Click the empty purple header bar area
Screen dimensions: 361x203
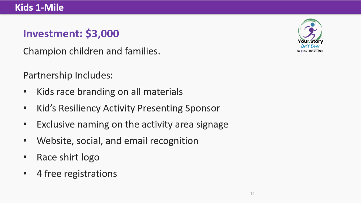click(213, 7)
